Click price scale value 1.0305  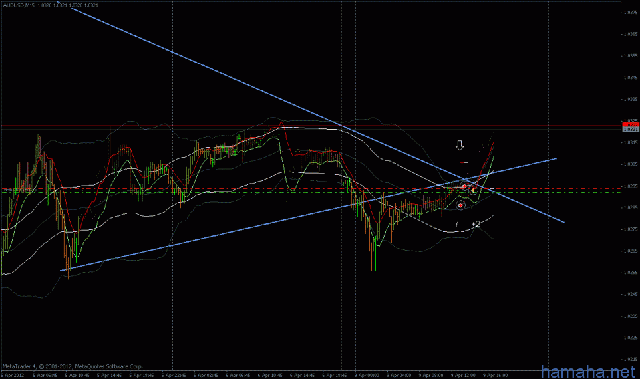631,164
